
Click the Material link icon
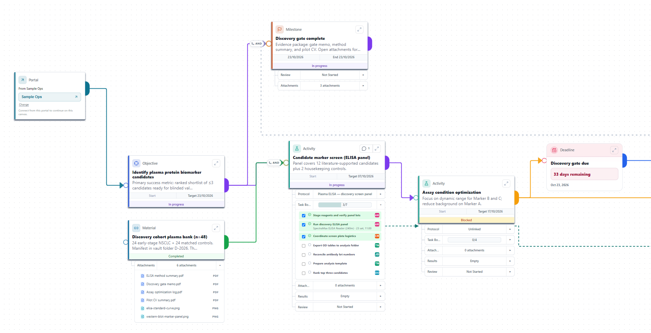coord(136,228)
